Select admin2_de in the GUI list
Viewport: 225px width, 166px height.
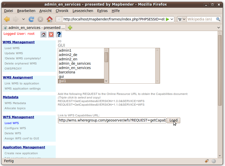[x=81, y=55]
